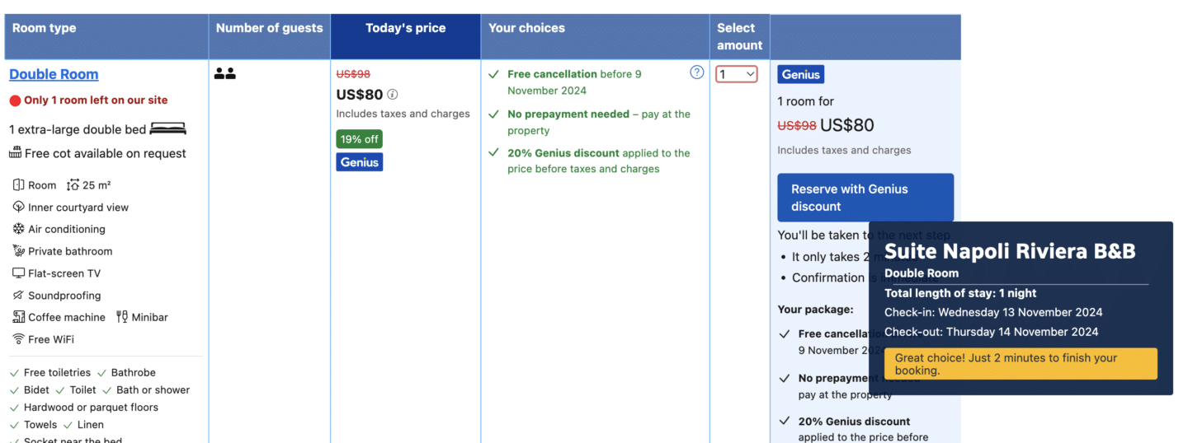Click the Genius badge in reservation summary
This screenshot has width=1188, height=443.
[x=800, y=74]
